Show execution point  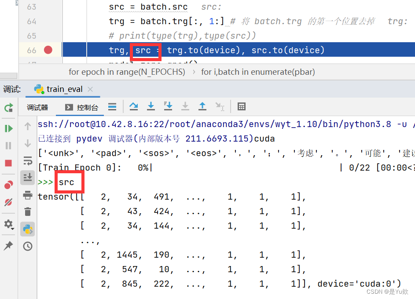coord(112,107)
